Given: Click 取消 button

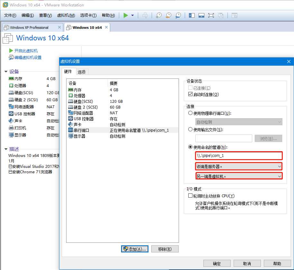Looking at the screenshot, I should click(247, 264).
